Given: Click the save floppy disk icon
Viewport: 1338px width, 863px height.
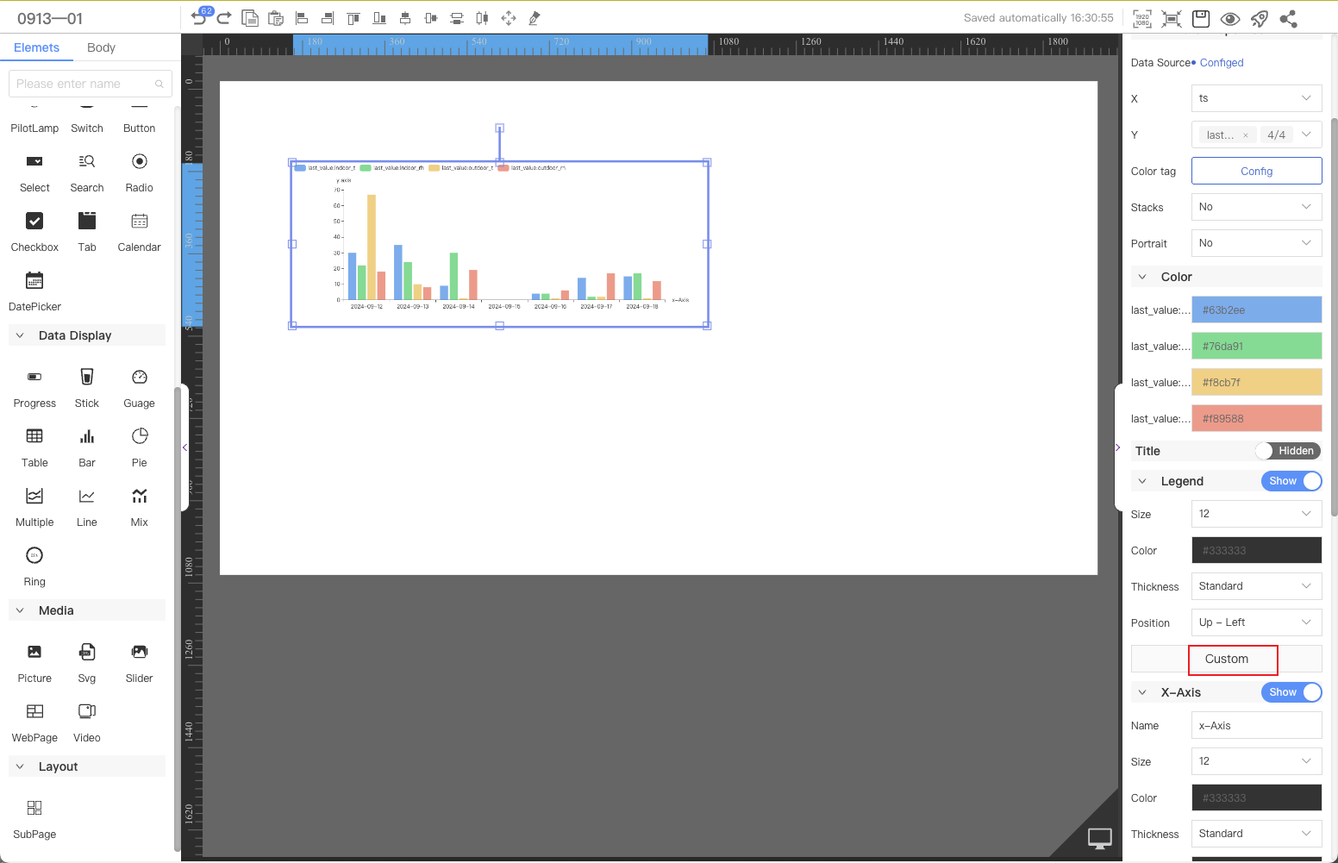Looking at the screenshot, I should pyautogui.click(x=1201, y=18).
